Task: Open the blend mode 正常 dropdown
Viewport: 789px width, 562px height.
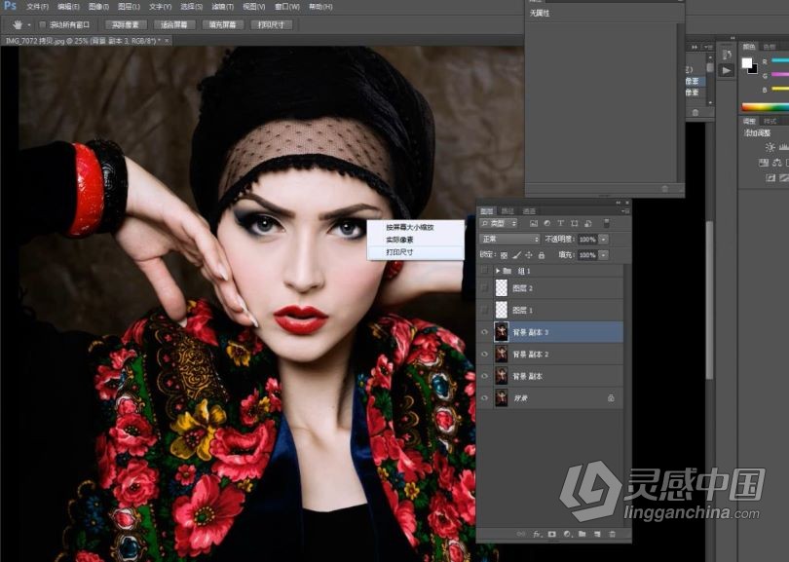Action: click(x=509, y=239)
